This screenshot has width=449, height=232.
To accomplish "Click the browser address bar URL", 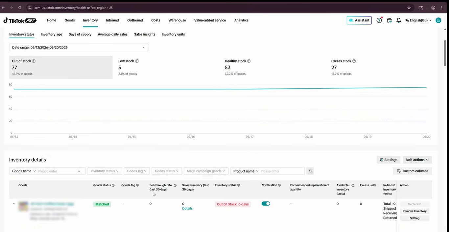I will click(x=73, y=8).
